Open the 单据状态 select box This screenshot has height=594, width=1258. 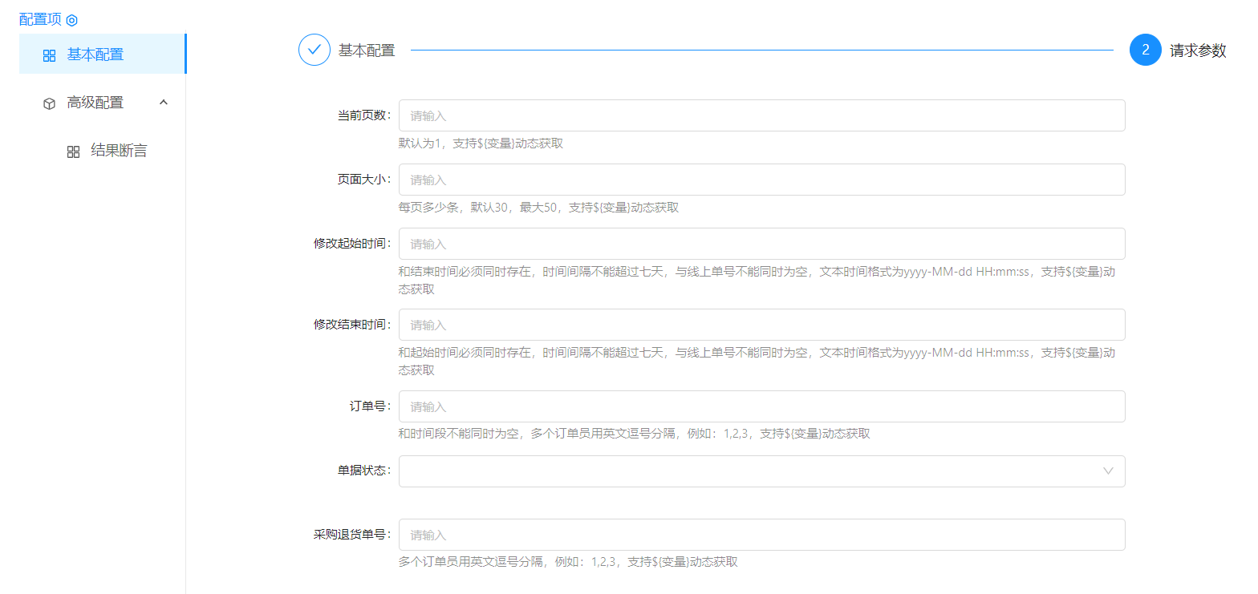746,471
